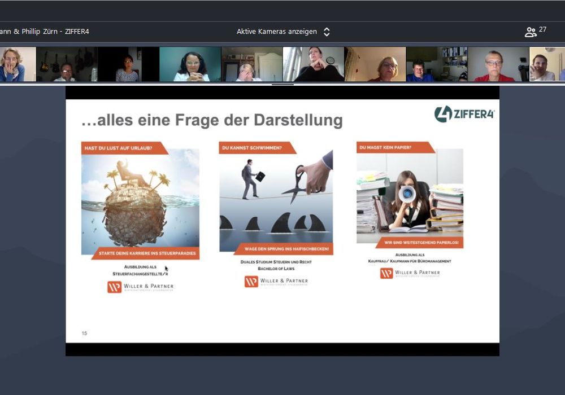Click the 'Hast du Lust auf Urlaub?' banner
Viewport: 565px width, 395px height.
tap(123, 148)
